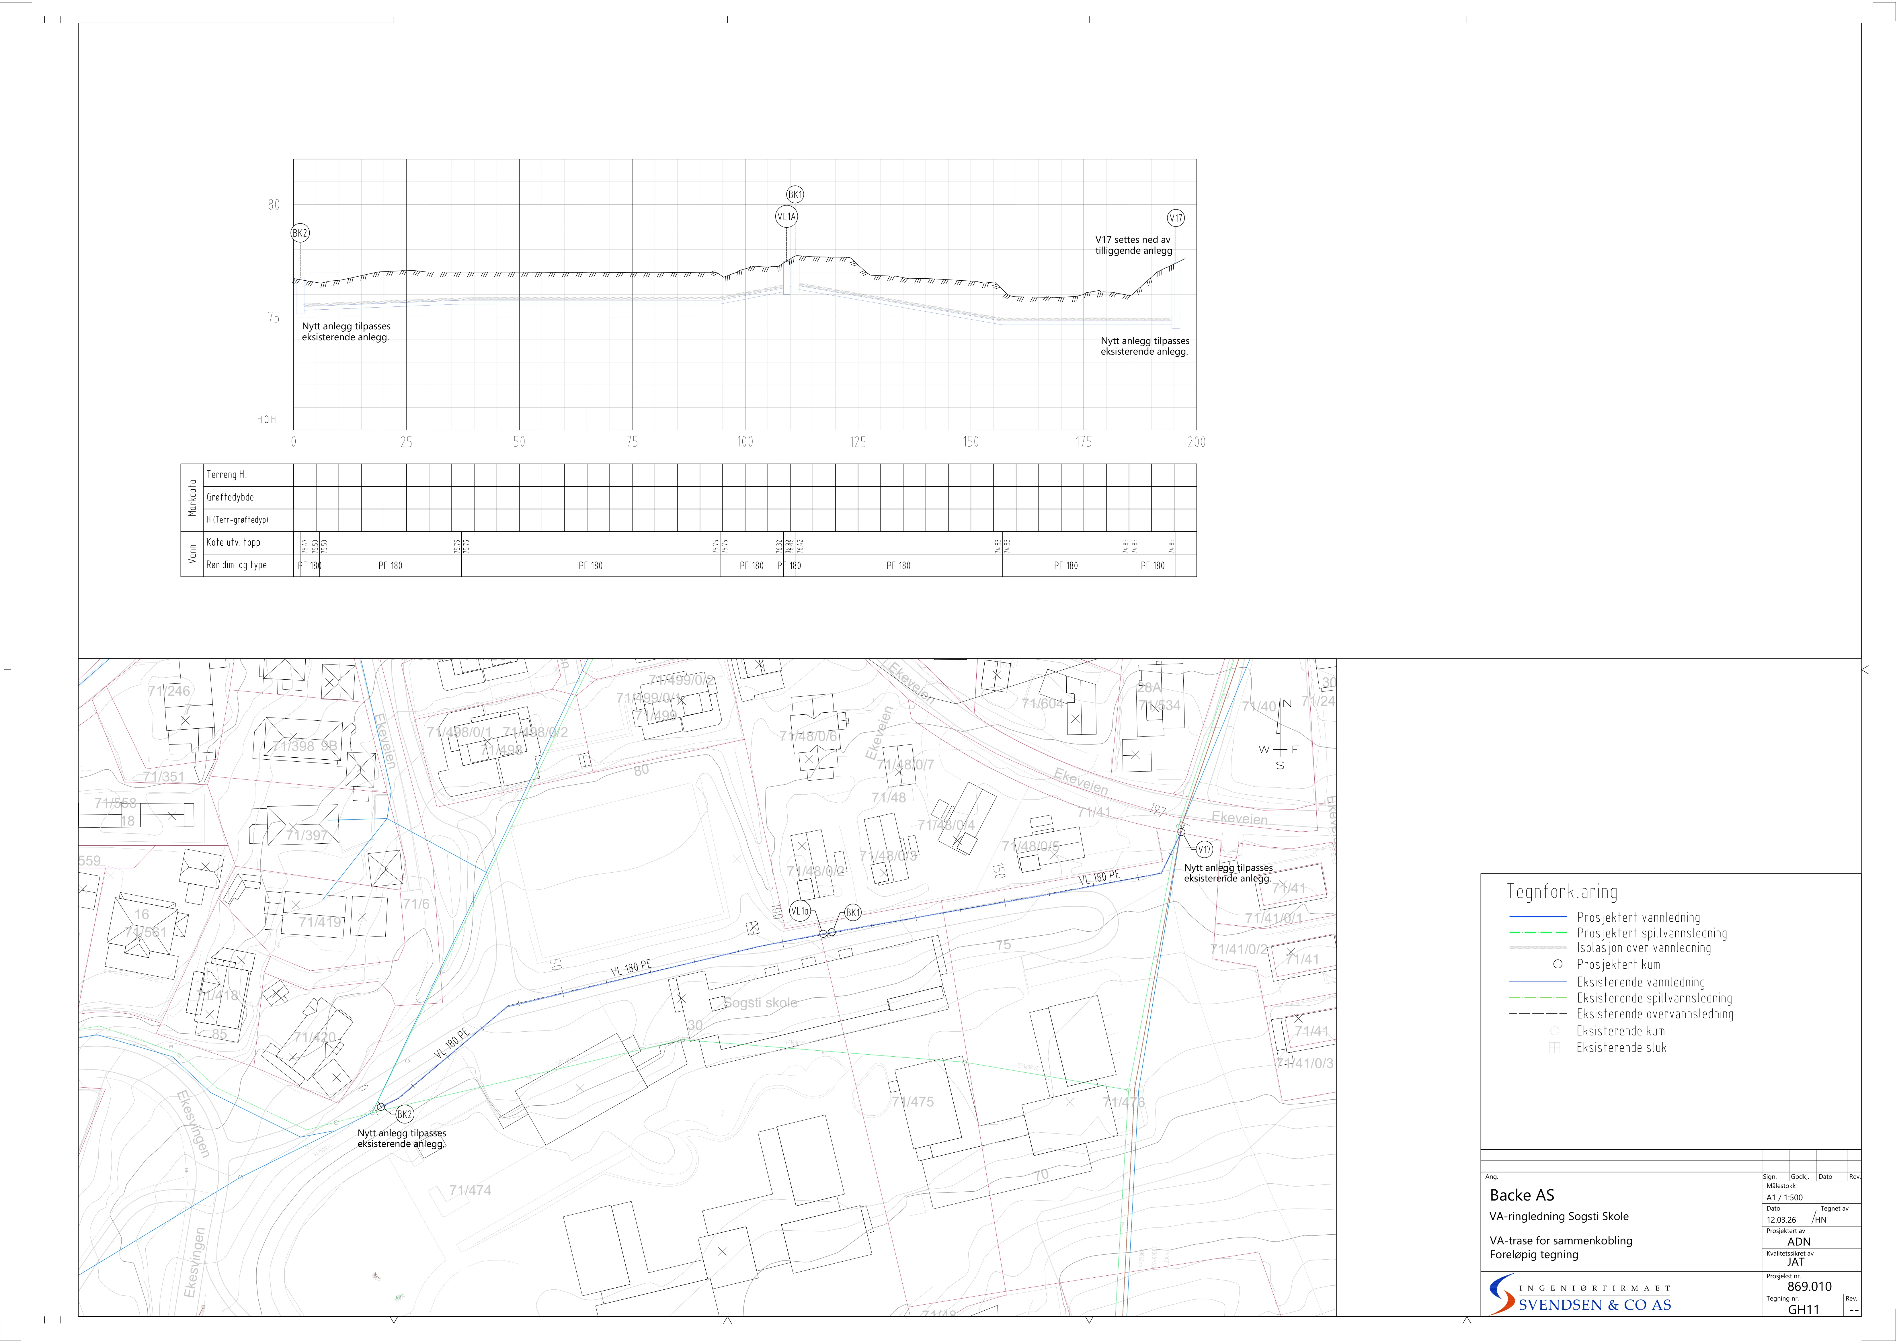
Task: Click the BK1 circle label on the site plan
Action: click(x=853, y=913)
